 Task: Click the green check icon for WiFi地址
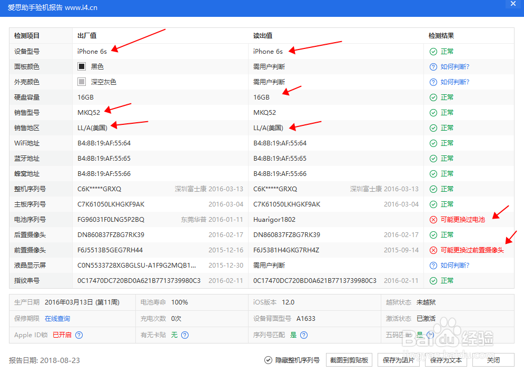coord(433,143)
